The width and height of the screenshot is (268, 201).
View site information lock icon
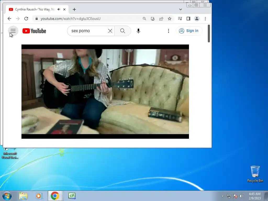tap(37, 19)
